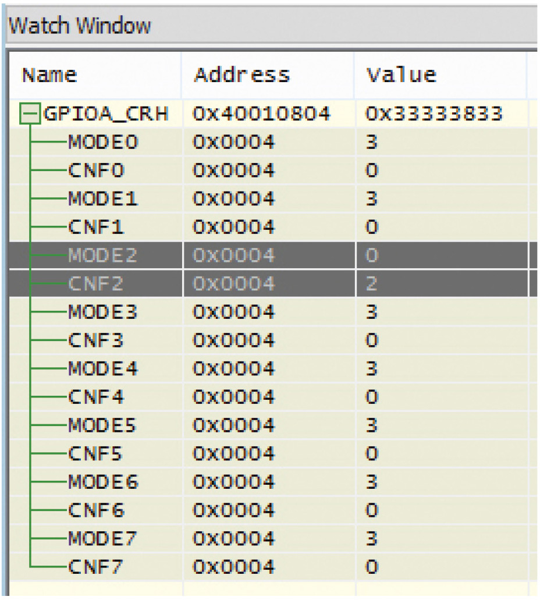This screenshot has height=600, width=540.
Task: Select the MODE3 bitfield row
Action: (x=273, y=312)
